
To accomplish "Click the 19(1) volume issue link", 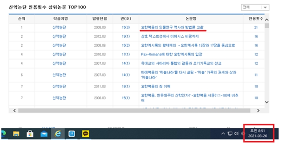I will [x=126, y=36].
